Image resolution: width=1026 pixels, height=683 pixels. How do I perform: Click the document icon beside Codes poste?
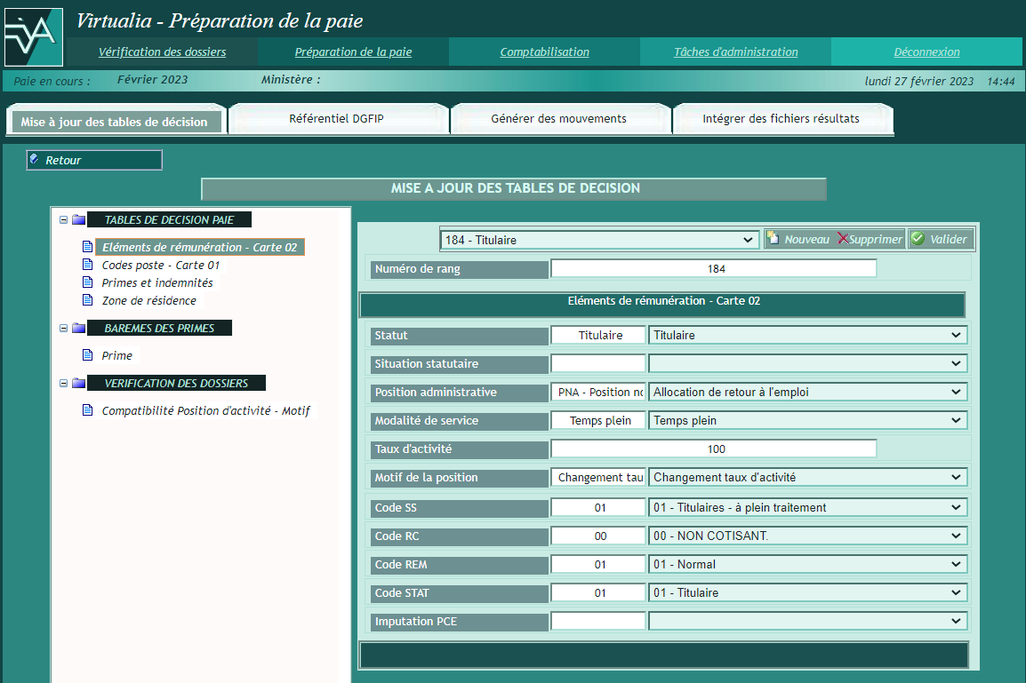click(x=87, y=265)
